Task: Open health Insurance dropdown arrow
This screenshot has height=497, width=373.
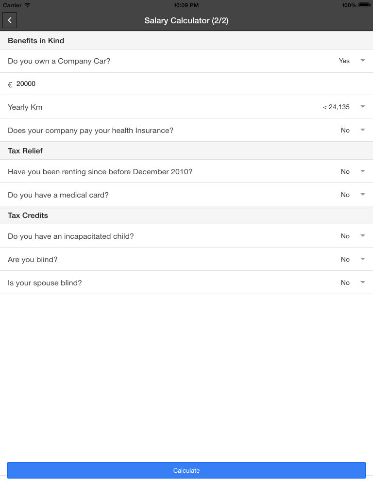Action: point(362,130)
